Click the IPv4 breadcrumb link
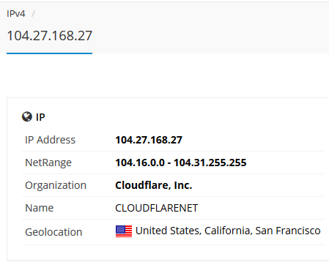Screen dimensions: 329x265 click(16, 14)
